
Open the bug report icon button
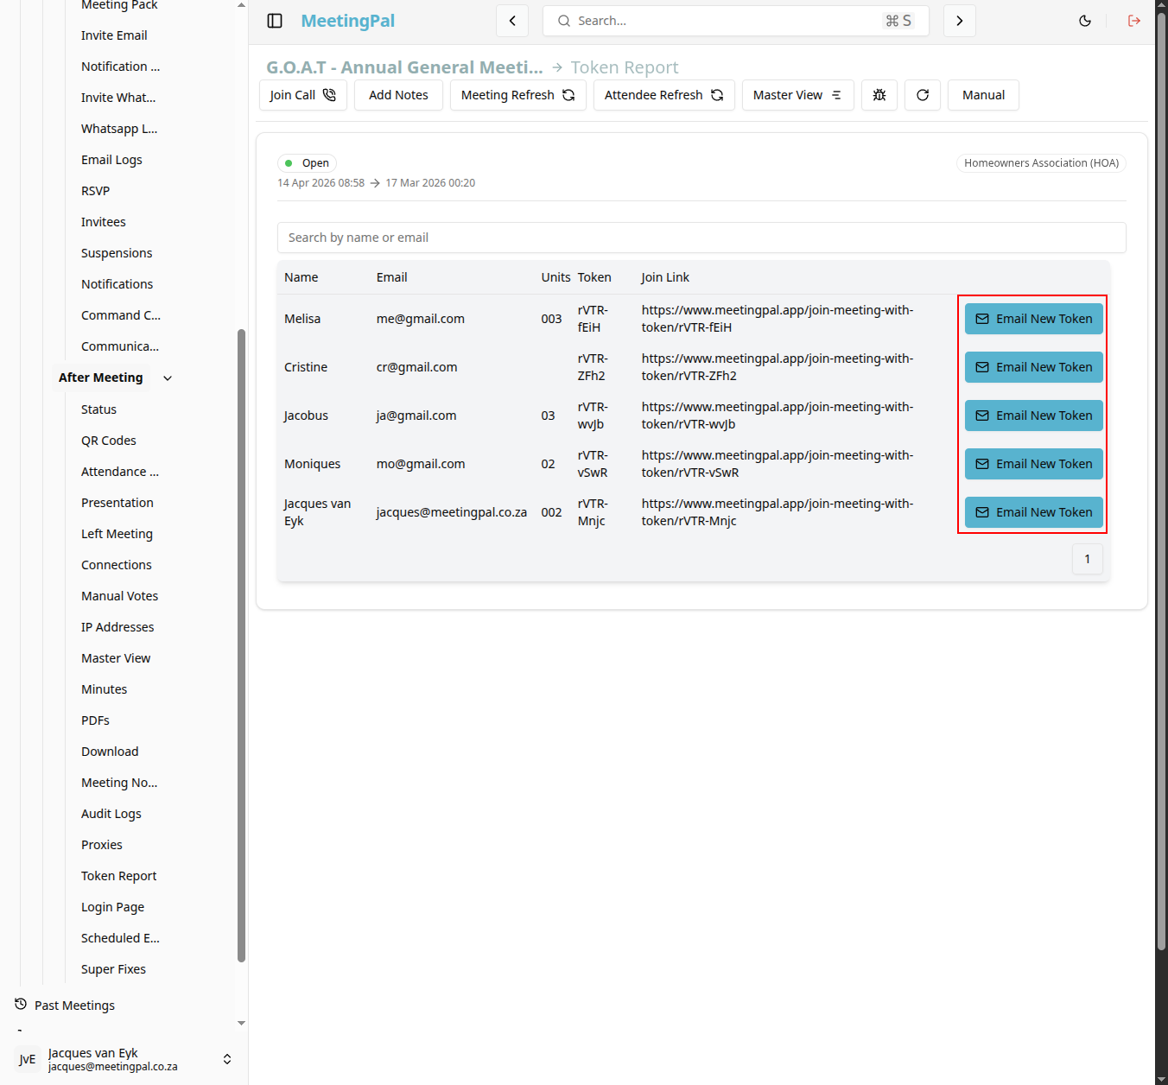tap(879, 95)
